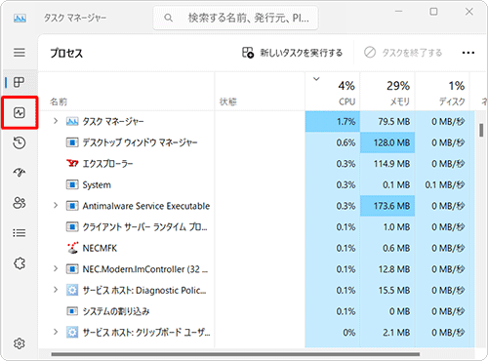Image resolution: width=488 pixels, height=361 pixels.
Task: Select the エクスプローラー process row name
Action: 107,164
